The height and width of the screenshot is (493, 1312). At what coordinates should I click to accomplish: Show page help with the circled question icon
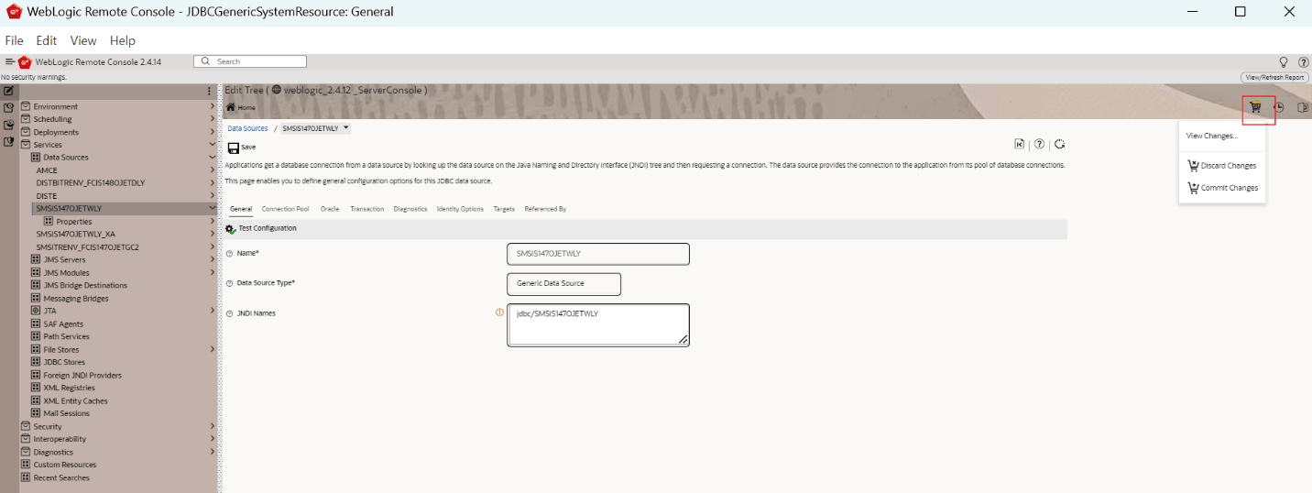[1040, 144]
